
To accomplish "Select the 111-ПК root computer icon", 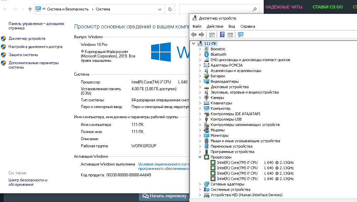I will click(200, 44).
